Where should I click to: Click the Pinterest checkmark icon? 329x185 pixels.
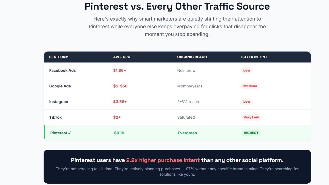[x=70, y=133]
